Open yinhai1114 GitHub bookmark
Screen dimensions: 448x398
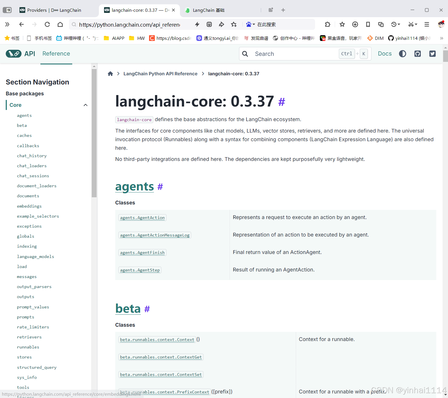(x=410, y=38)
